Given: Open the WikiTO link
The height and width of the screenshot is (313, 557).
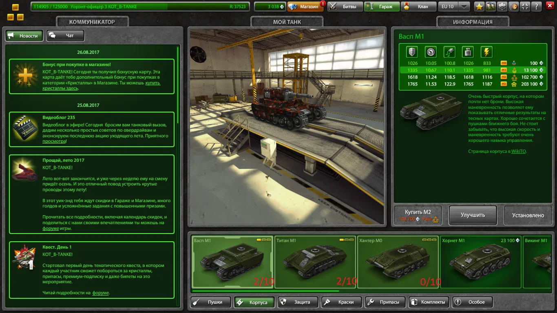Looking at the screenshot, I should 519,151.
